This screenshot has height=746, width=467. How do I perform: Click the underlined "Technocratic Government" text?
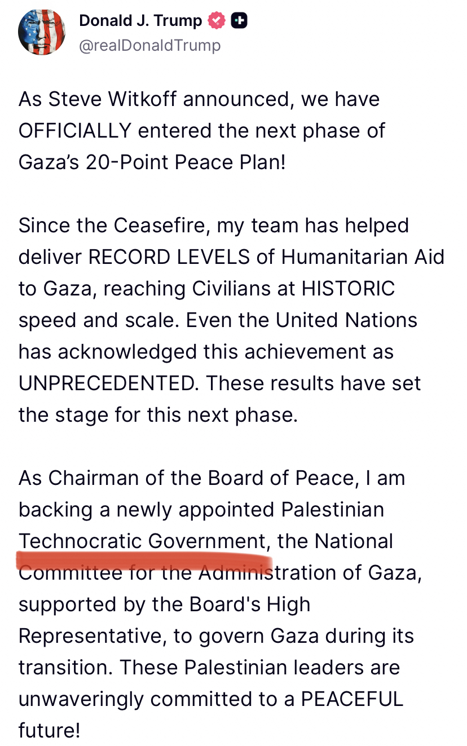coord(142,541)
